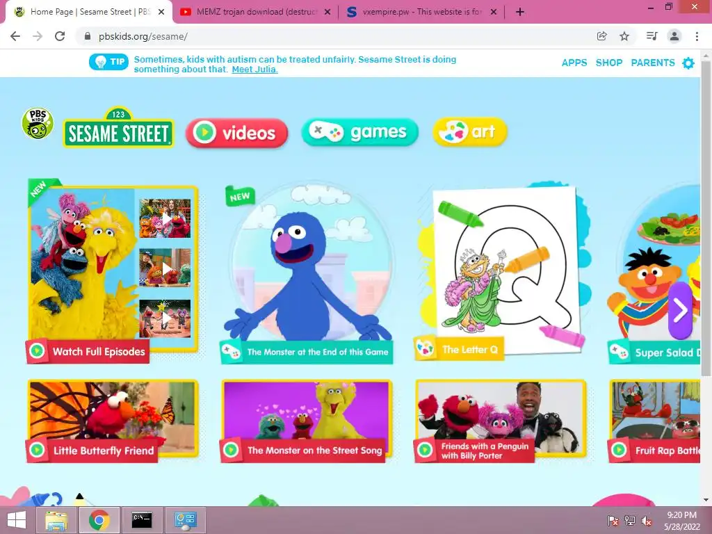Viewport: 712px width, 534px height.
Task: Go back using browser back arrow
Action: (15, 36)
